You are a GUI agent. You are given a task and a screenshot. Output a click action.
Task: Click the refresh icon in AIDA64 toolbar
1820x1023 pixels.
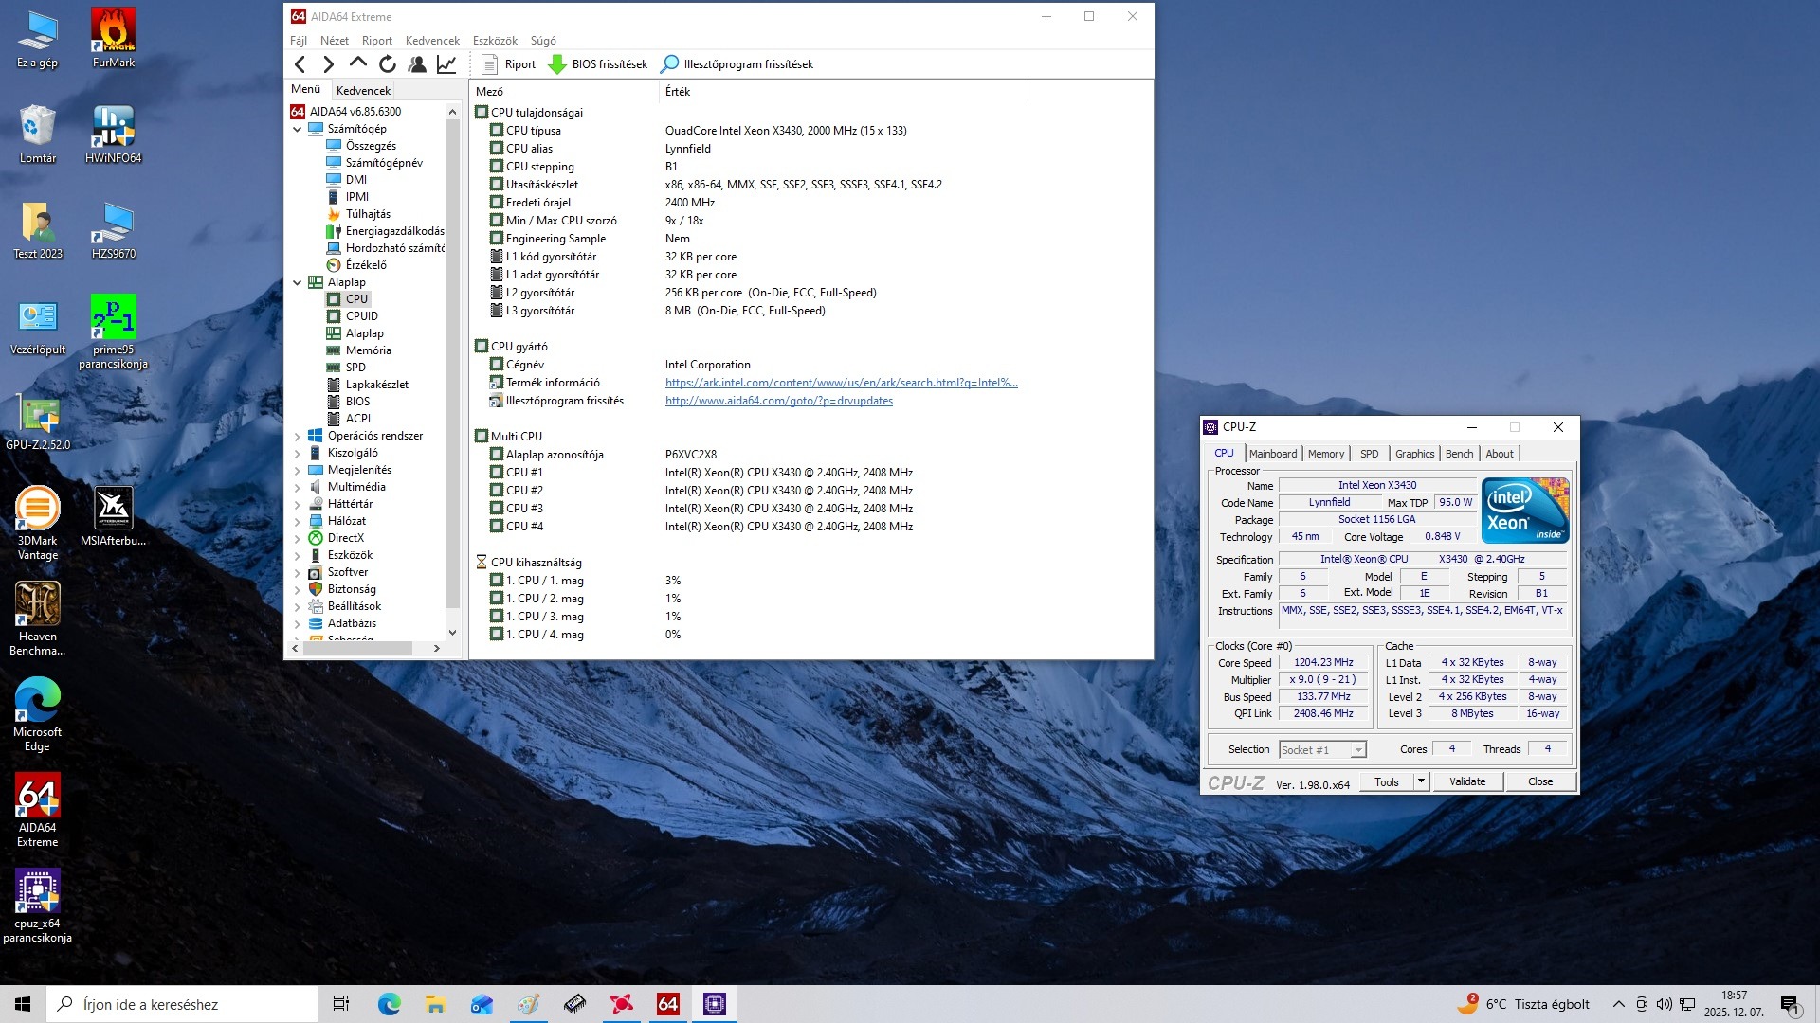(x=387, y=64)
